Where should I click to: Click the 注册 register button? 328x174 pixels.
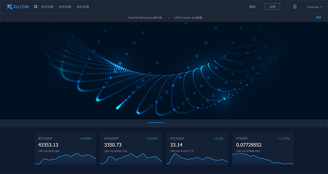[x=272, y=7]
